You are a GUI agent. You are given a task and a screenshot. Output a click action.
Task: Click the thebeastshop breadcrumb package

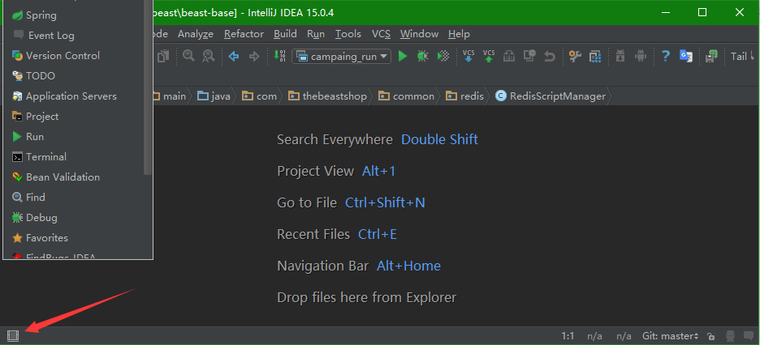point(328,96)
